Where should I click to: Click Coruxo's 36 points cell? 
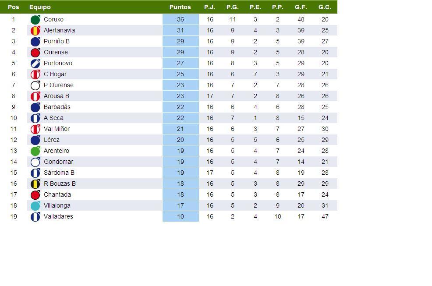click(181, 19)
